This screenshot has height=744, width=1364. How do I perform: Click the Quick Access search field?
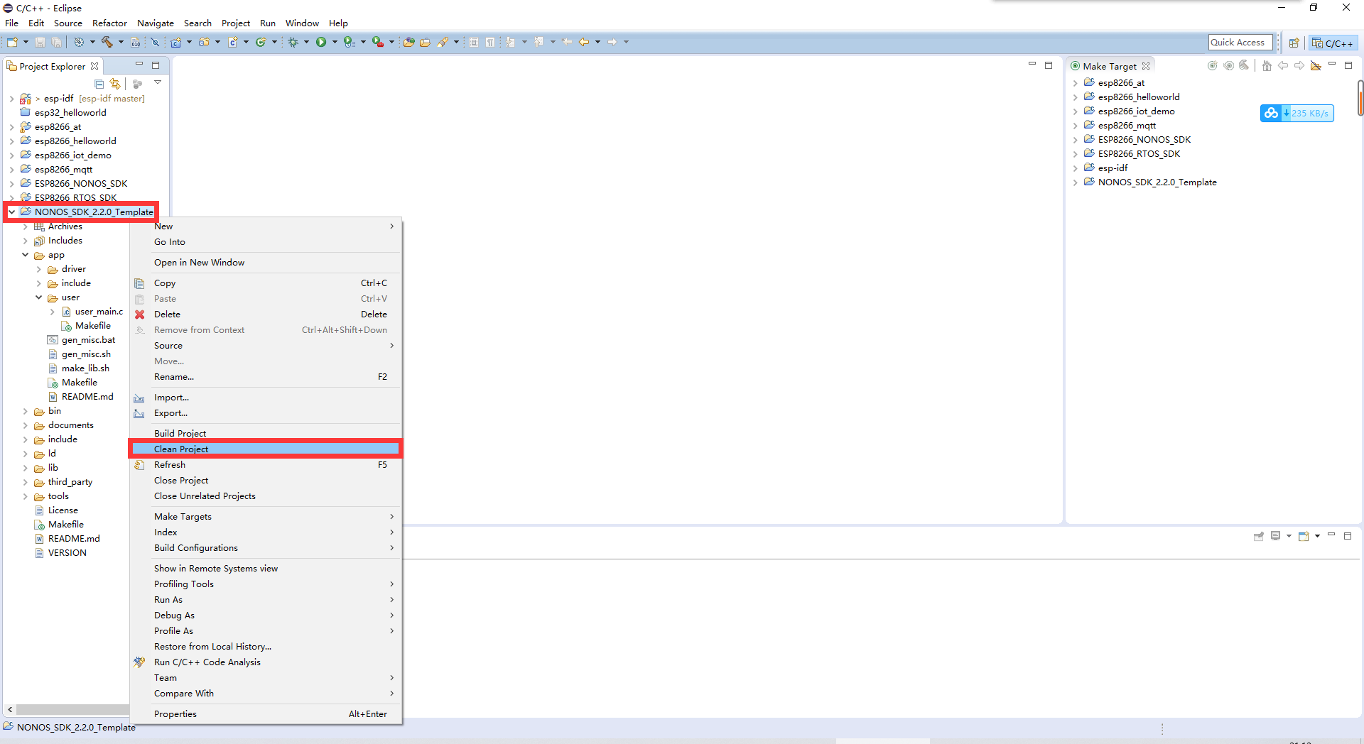tap(1240, 43)
